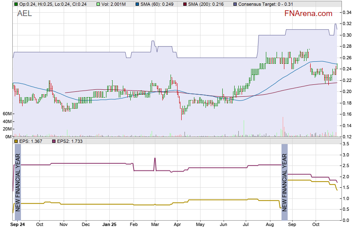Viewport: 353px width, 233px height.
Task: Click the 60M volume axis label
Action: [7, 114]
